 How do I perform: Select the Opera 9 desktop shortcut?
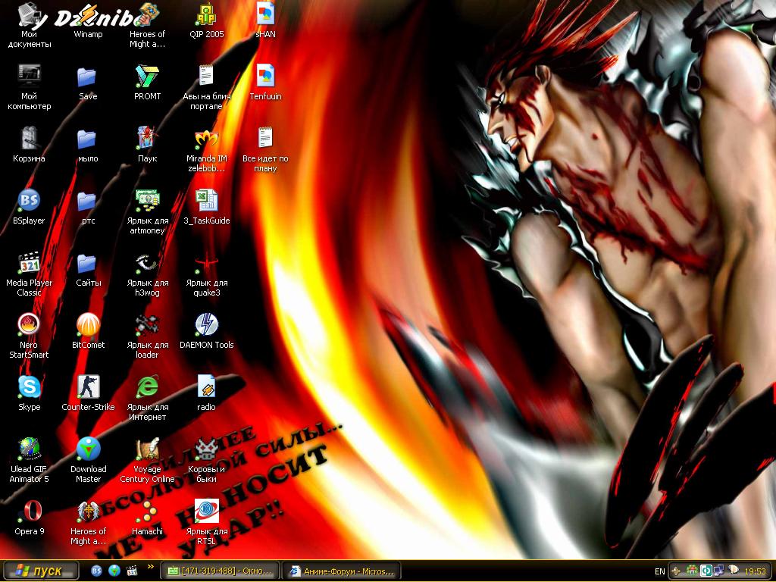tap(30, 518)
